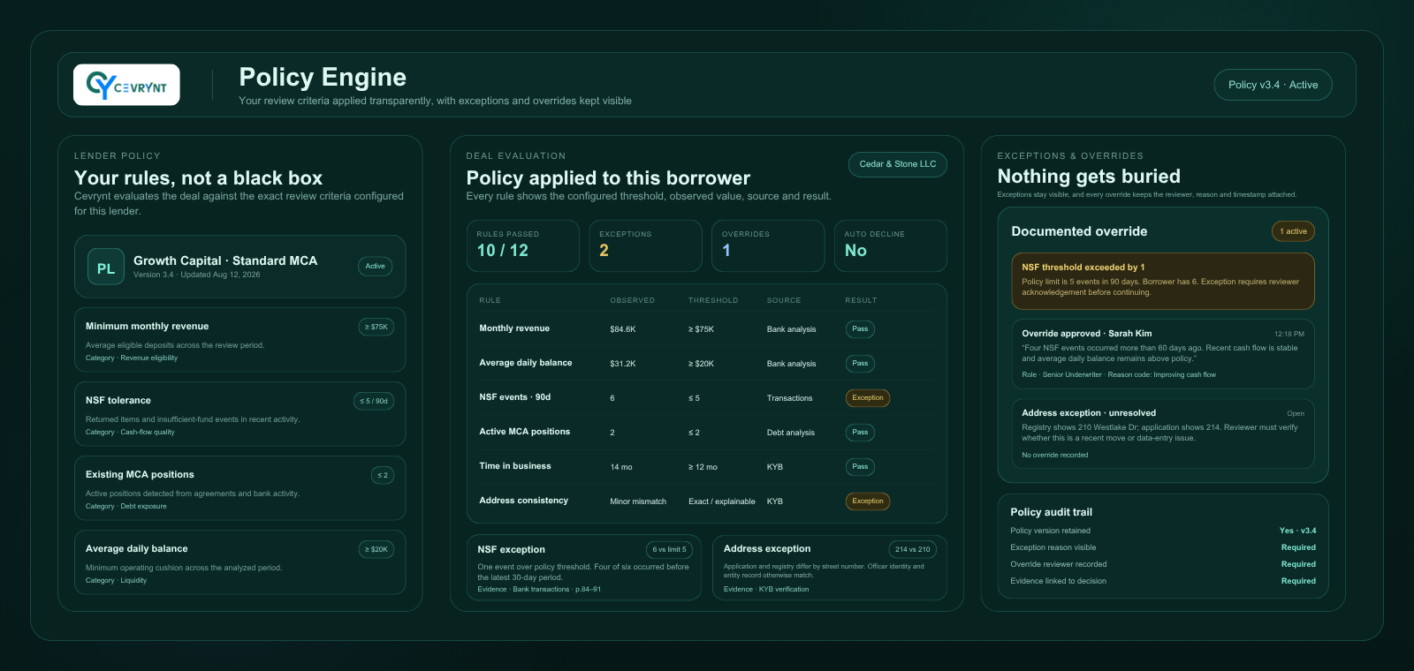The image size is (1414, 671).
Task: Click the Bank transactions · p.84–91 evidence reference
Action: pyautogui.click(x=557, y=589)
